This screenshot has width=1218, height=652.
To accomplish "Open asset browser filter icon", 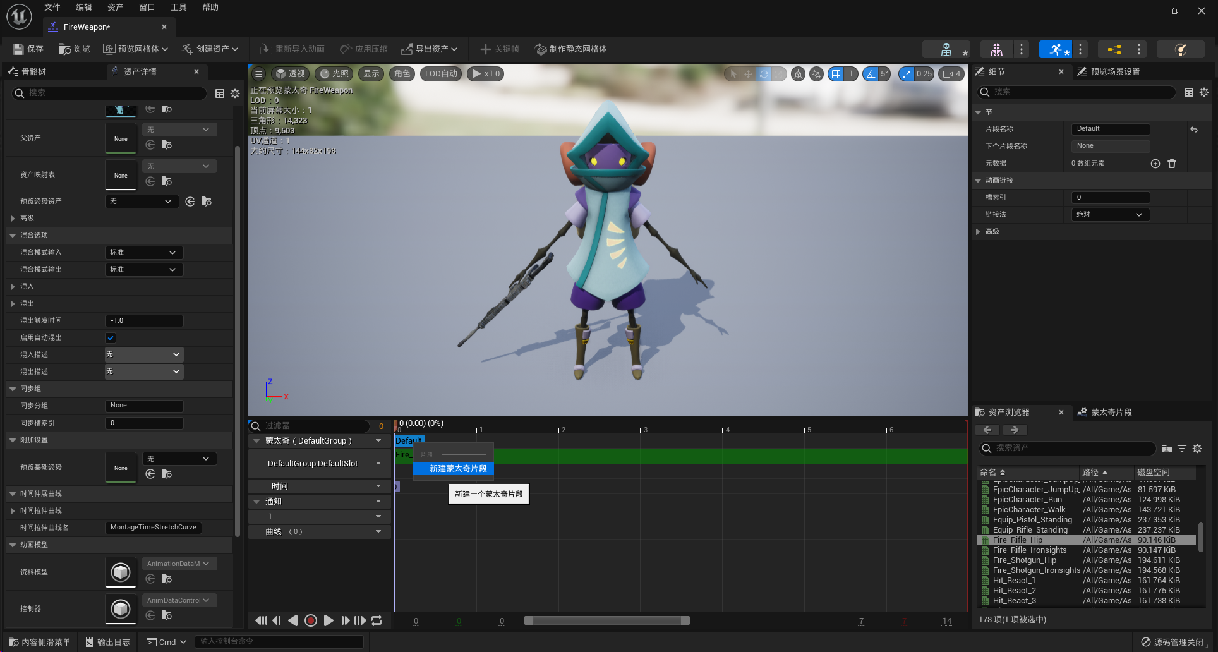I will coord(1182,449).
